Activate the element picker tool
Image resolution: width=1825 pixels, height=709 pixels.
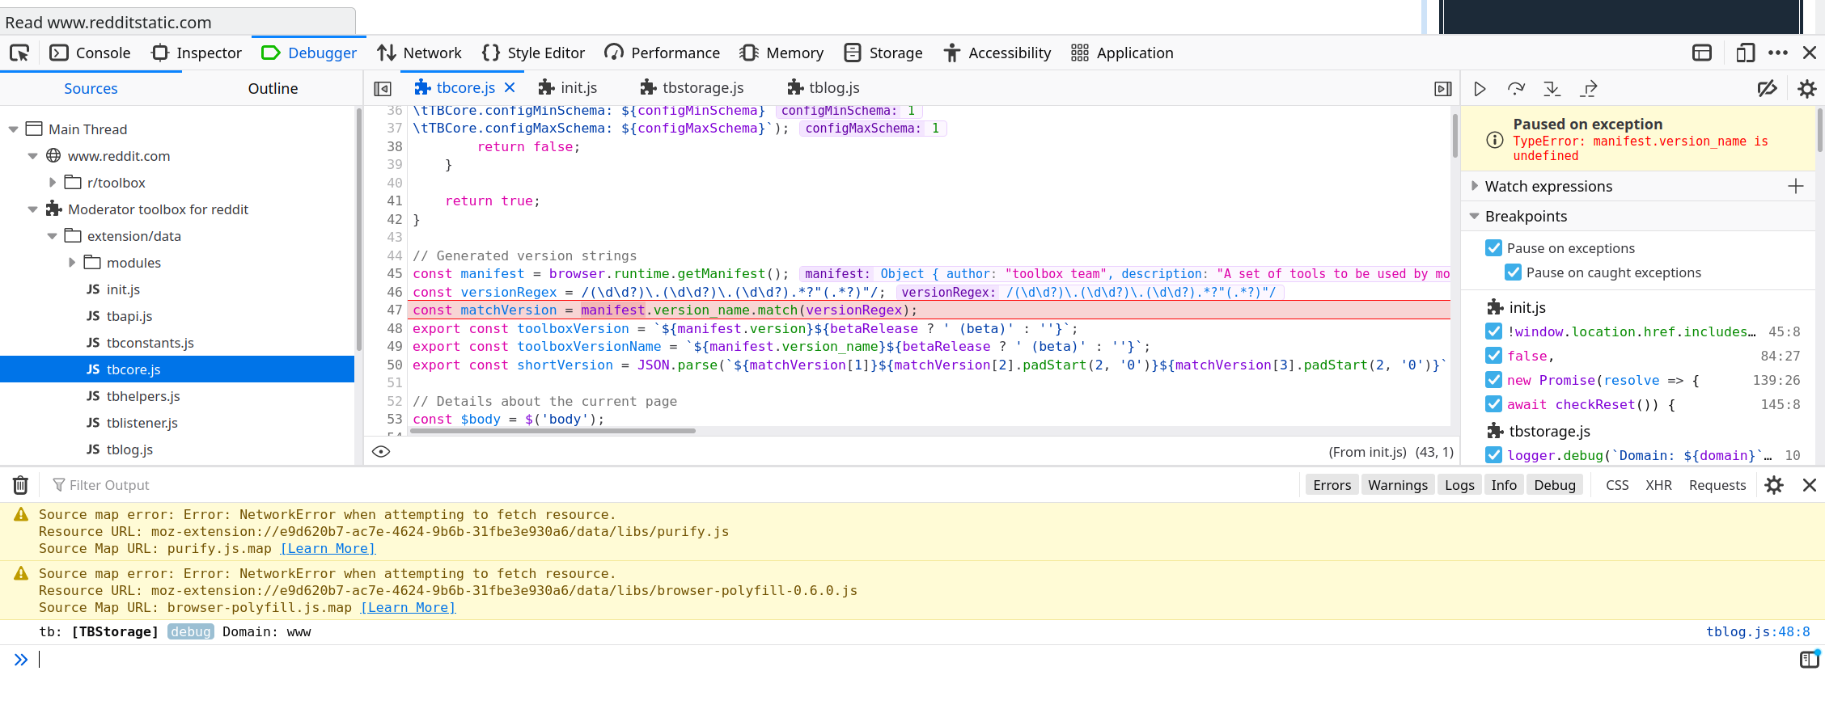[19, 53]
